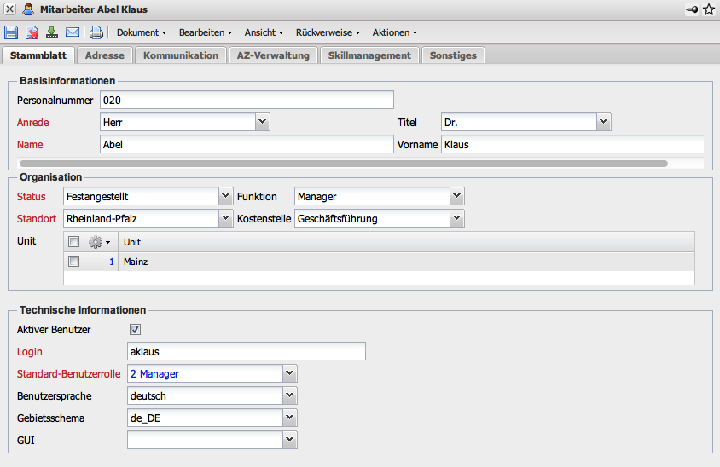Click the green download arrow icon
720x467 pixels.
(52, 32)
